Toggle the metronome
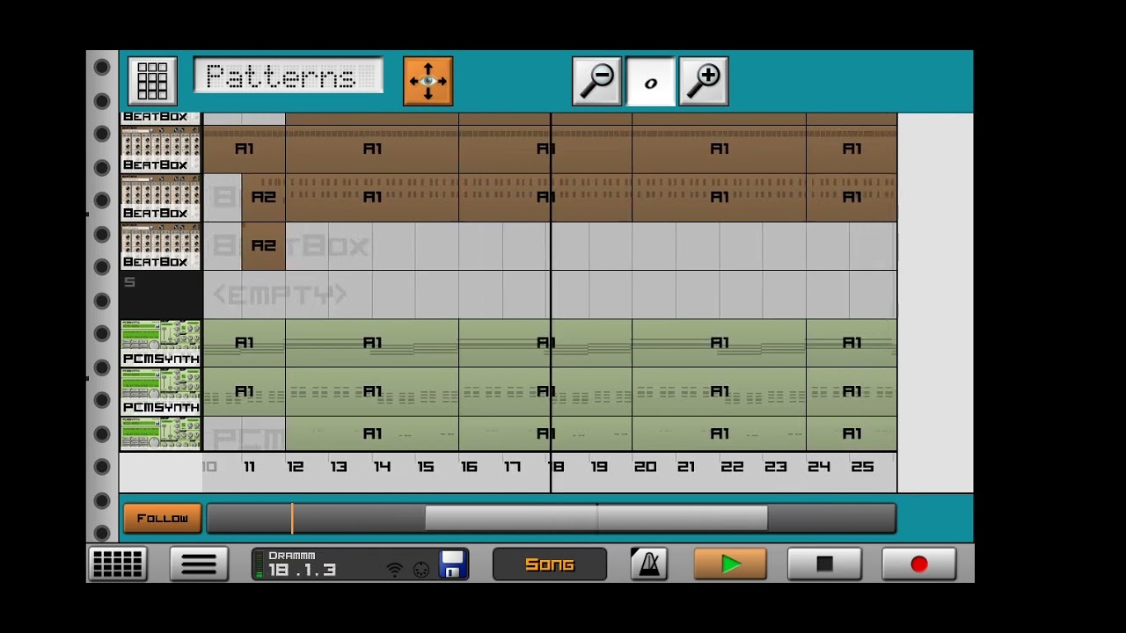 click(649, 564)
